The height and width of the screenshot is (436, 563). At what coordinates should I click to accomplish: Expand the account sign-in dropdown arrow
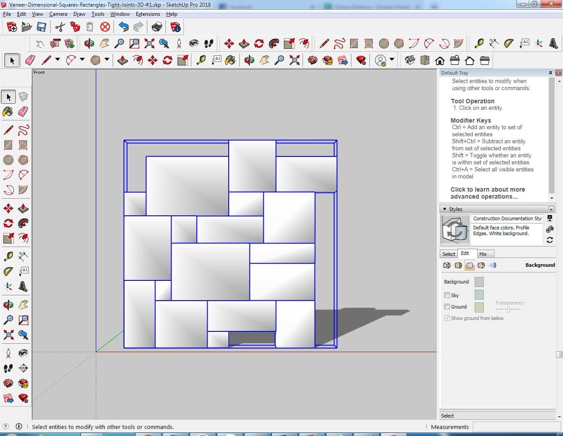(392, 59)
